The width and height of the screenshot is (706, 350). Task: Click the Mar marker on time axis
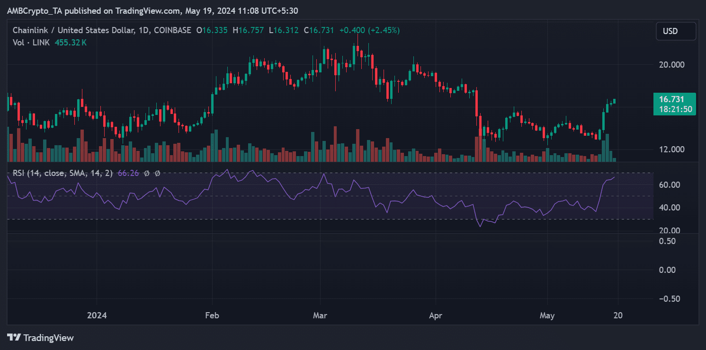pyautogui.click(x=320, y=315)
